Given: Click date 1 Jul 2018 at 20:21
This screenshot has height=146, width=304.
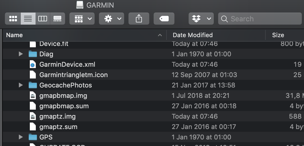Looking at the screenshot, I should pos(200,96).
